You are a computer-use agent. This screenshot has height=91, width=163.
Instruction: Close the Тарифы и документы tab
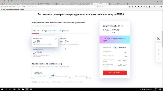(x=71, y=4)
